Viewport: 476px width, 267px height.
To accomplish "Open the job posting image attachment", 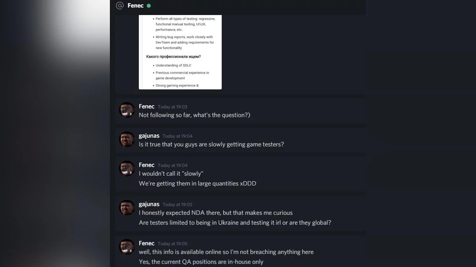I will pyautogui.click(x=180, y=52).
